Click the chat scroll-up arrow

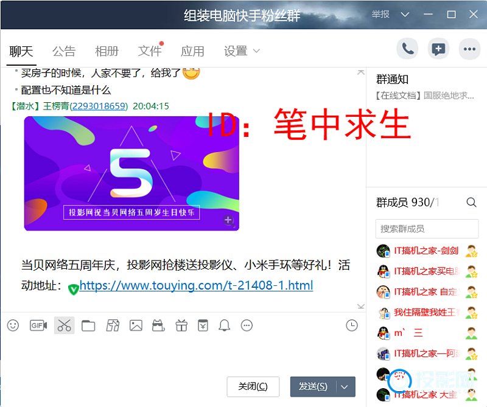tap(360, 72)
